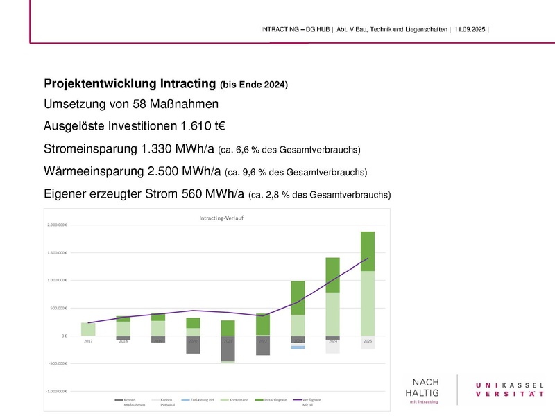
Task: Click the Kosten Personal legend marker
Action: click(x=154, y=400)
